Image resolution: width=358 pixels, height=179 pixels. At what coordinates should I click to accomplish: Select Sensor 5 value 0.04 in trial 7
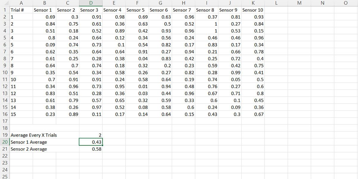click(137, 59)
